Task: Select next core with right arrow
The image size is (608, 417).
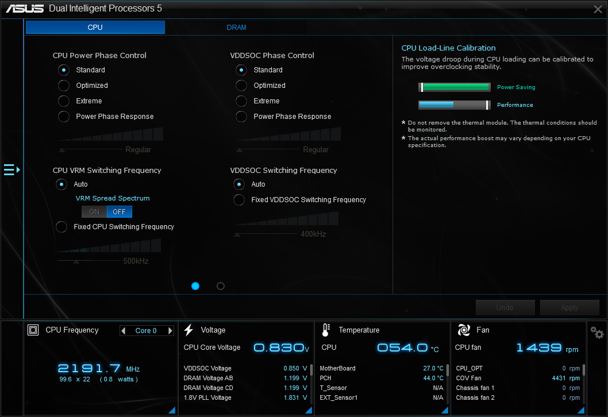Action: tap(170, 331)
